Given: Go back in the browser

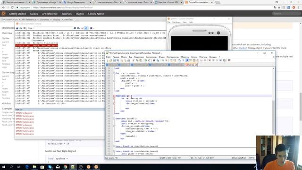Looking at the screenshot, I should pyautogui.click(x=3, y=8).
